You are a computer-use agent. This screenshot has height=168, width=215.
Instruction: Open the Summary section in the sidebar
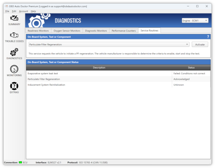pos(14,20)
